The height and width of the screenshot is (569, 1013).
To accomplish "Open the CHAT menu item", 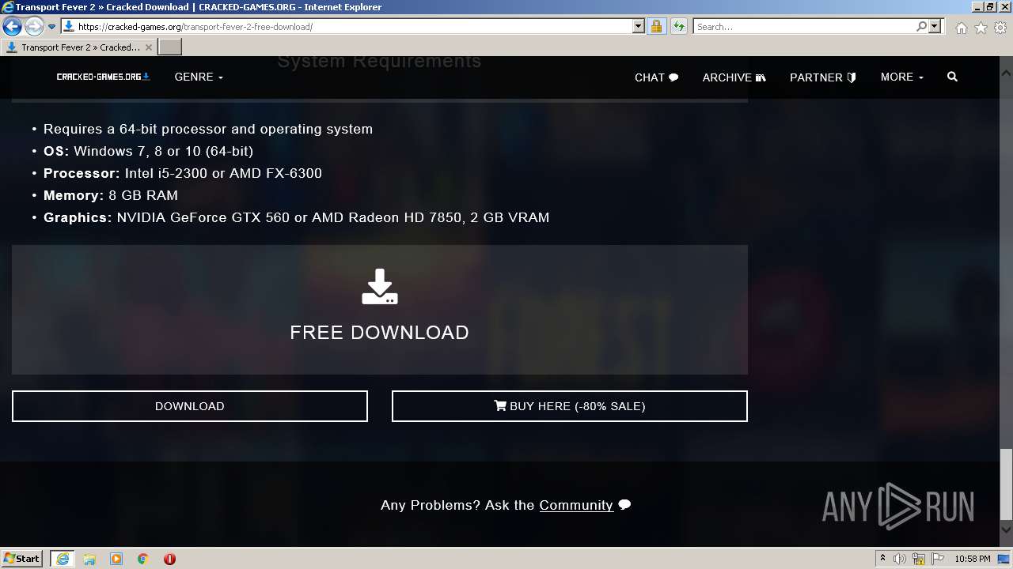I will [656, 77].
